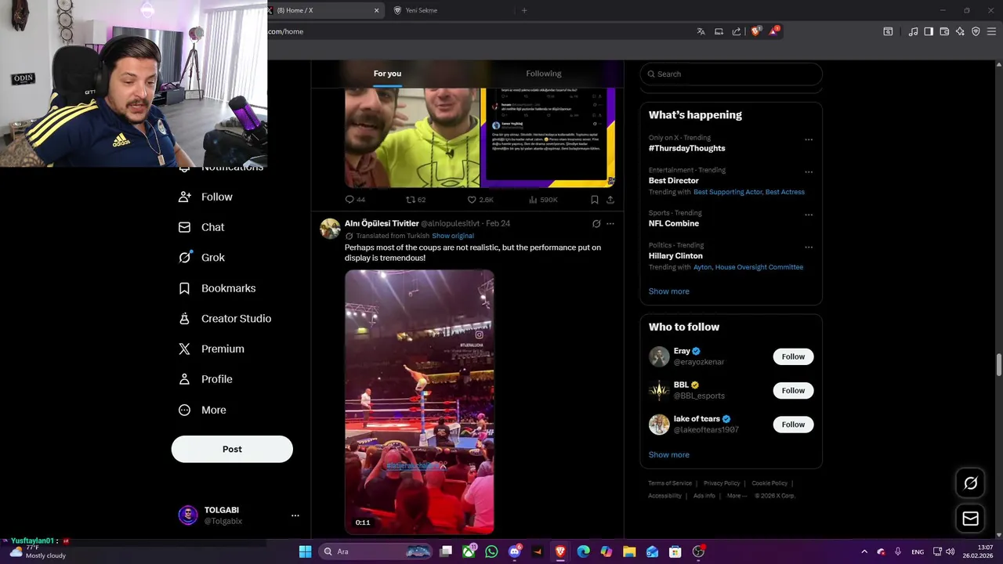
Task: Bookmark the post above Alnı Öpülesi tweet
Action: coord(595,200)
